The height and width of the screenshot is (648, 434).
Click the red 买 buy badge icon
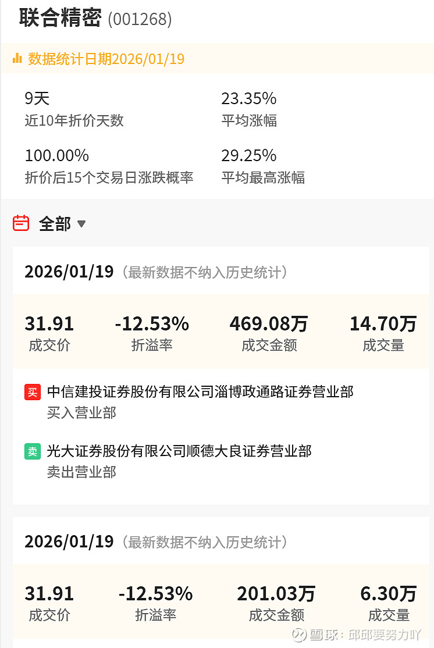[33, 392]
